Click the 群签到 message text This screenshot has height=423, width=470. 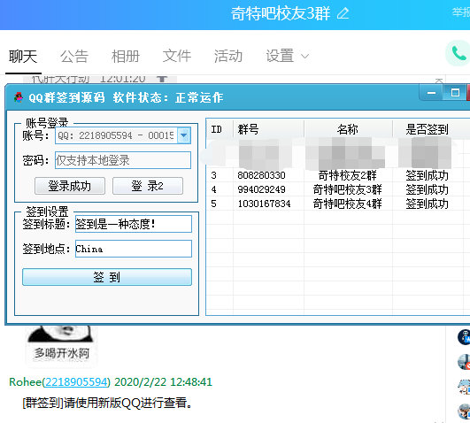(x=107, y=403)
